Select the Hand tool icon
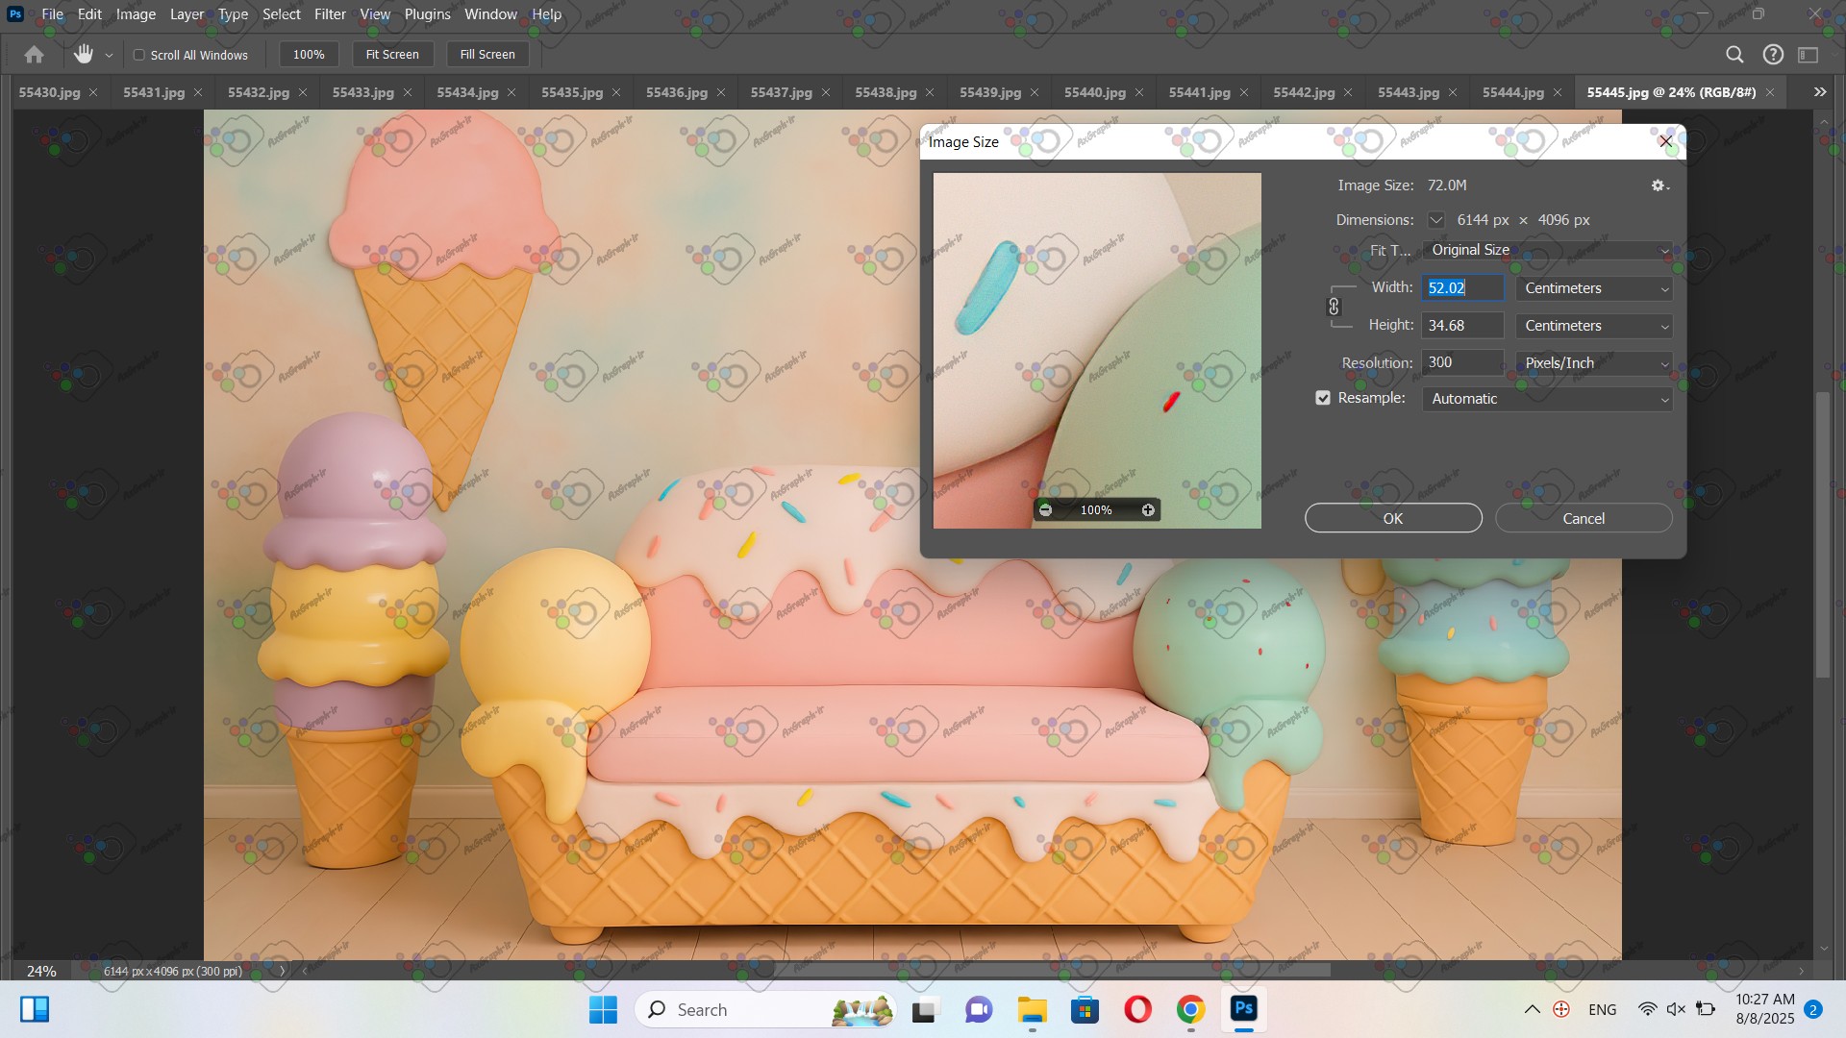 click(x=84, y=55)
